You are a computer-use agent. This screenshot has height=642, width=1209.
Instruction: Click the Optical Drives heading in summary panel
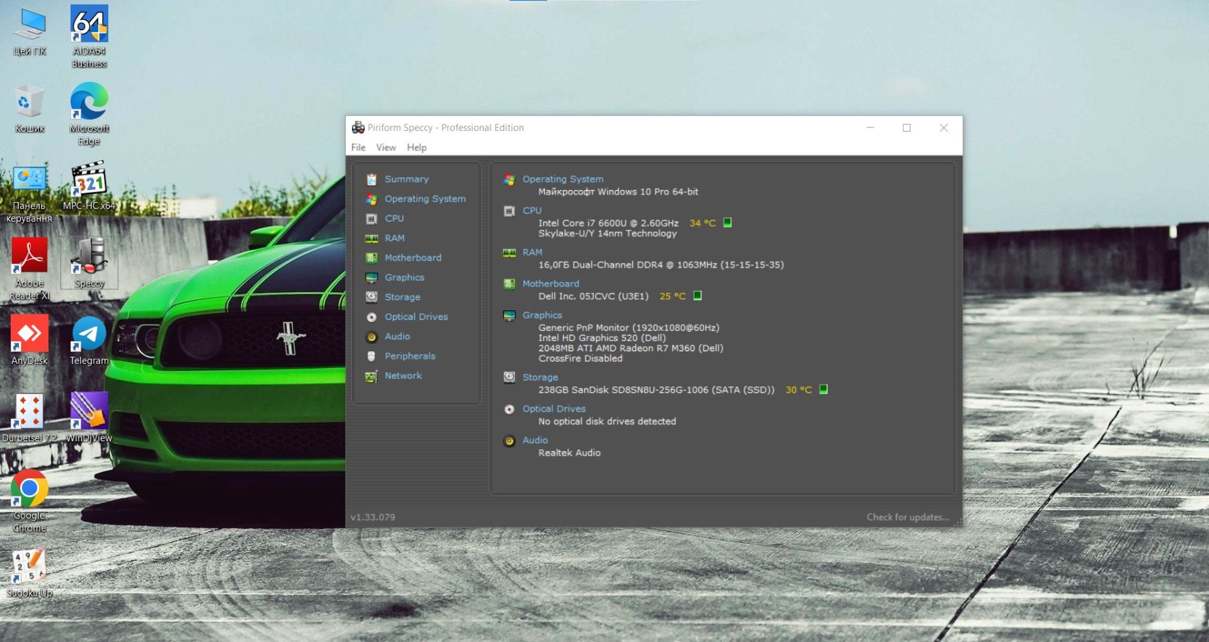tap(554, 409)
